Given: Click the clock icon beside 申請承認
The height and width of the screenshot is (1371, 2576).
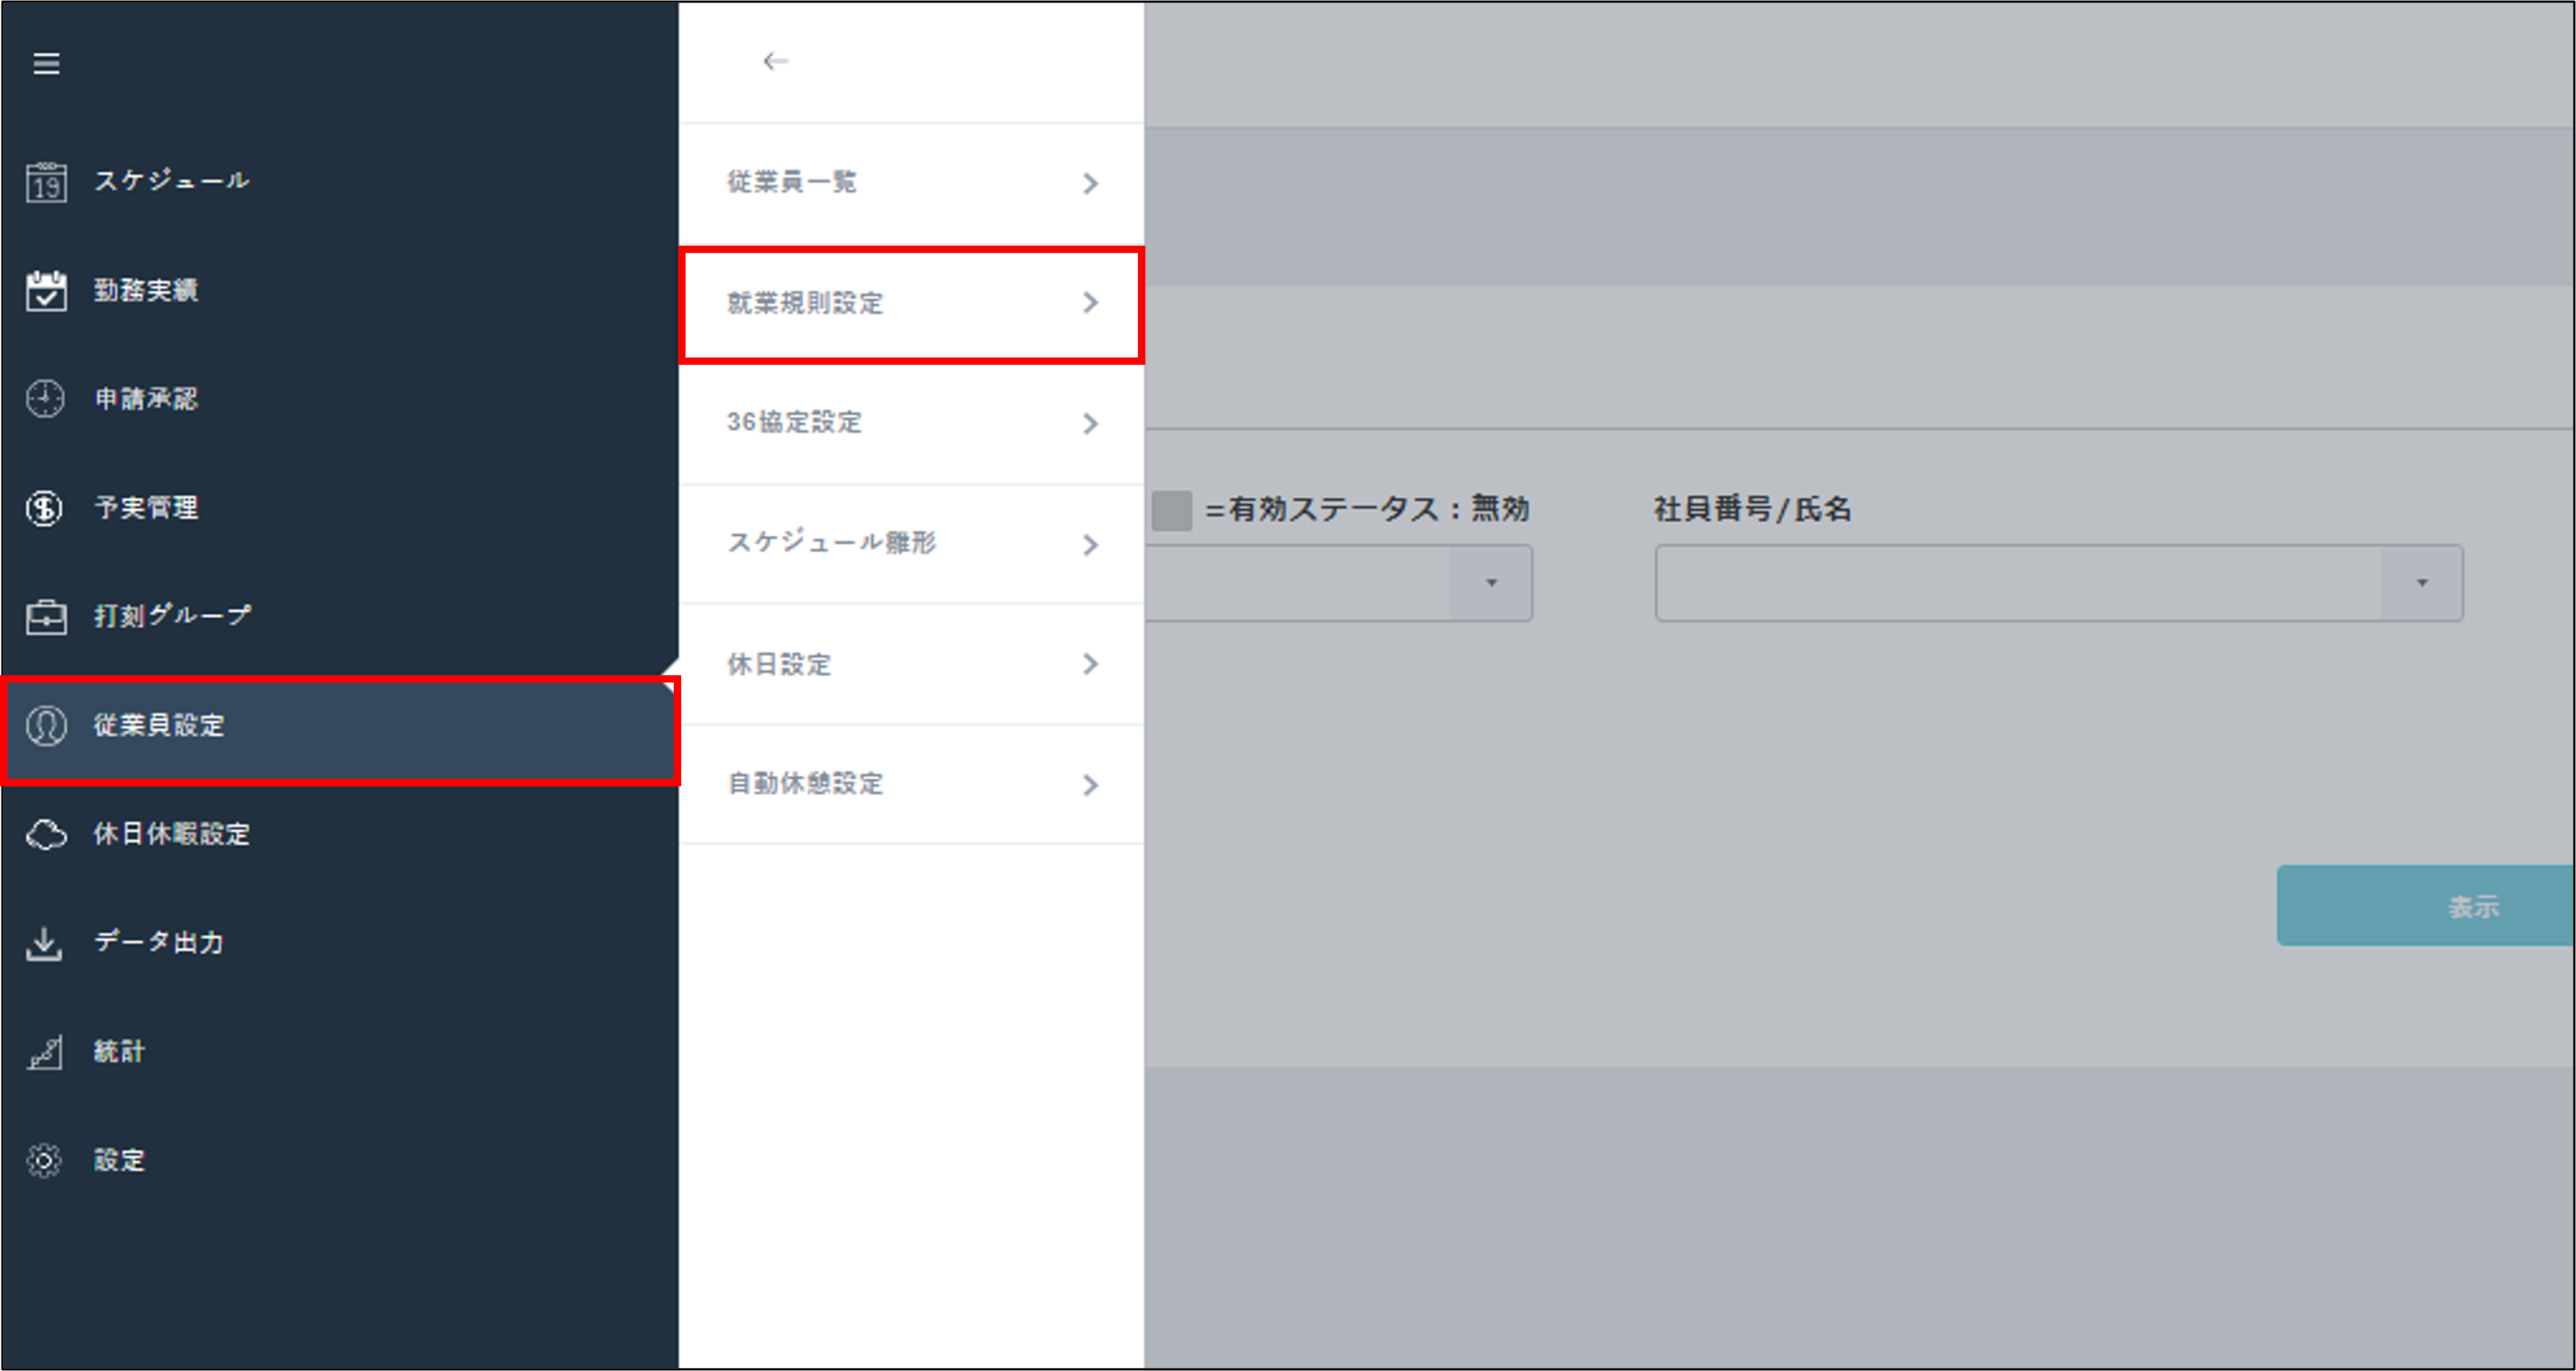Looking at the screenshot, I should 46,399.
